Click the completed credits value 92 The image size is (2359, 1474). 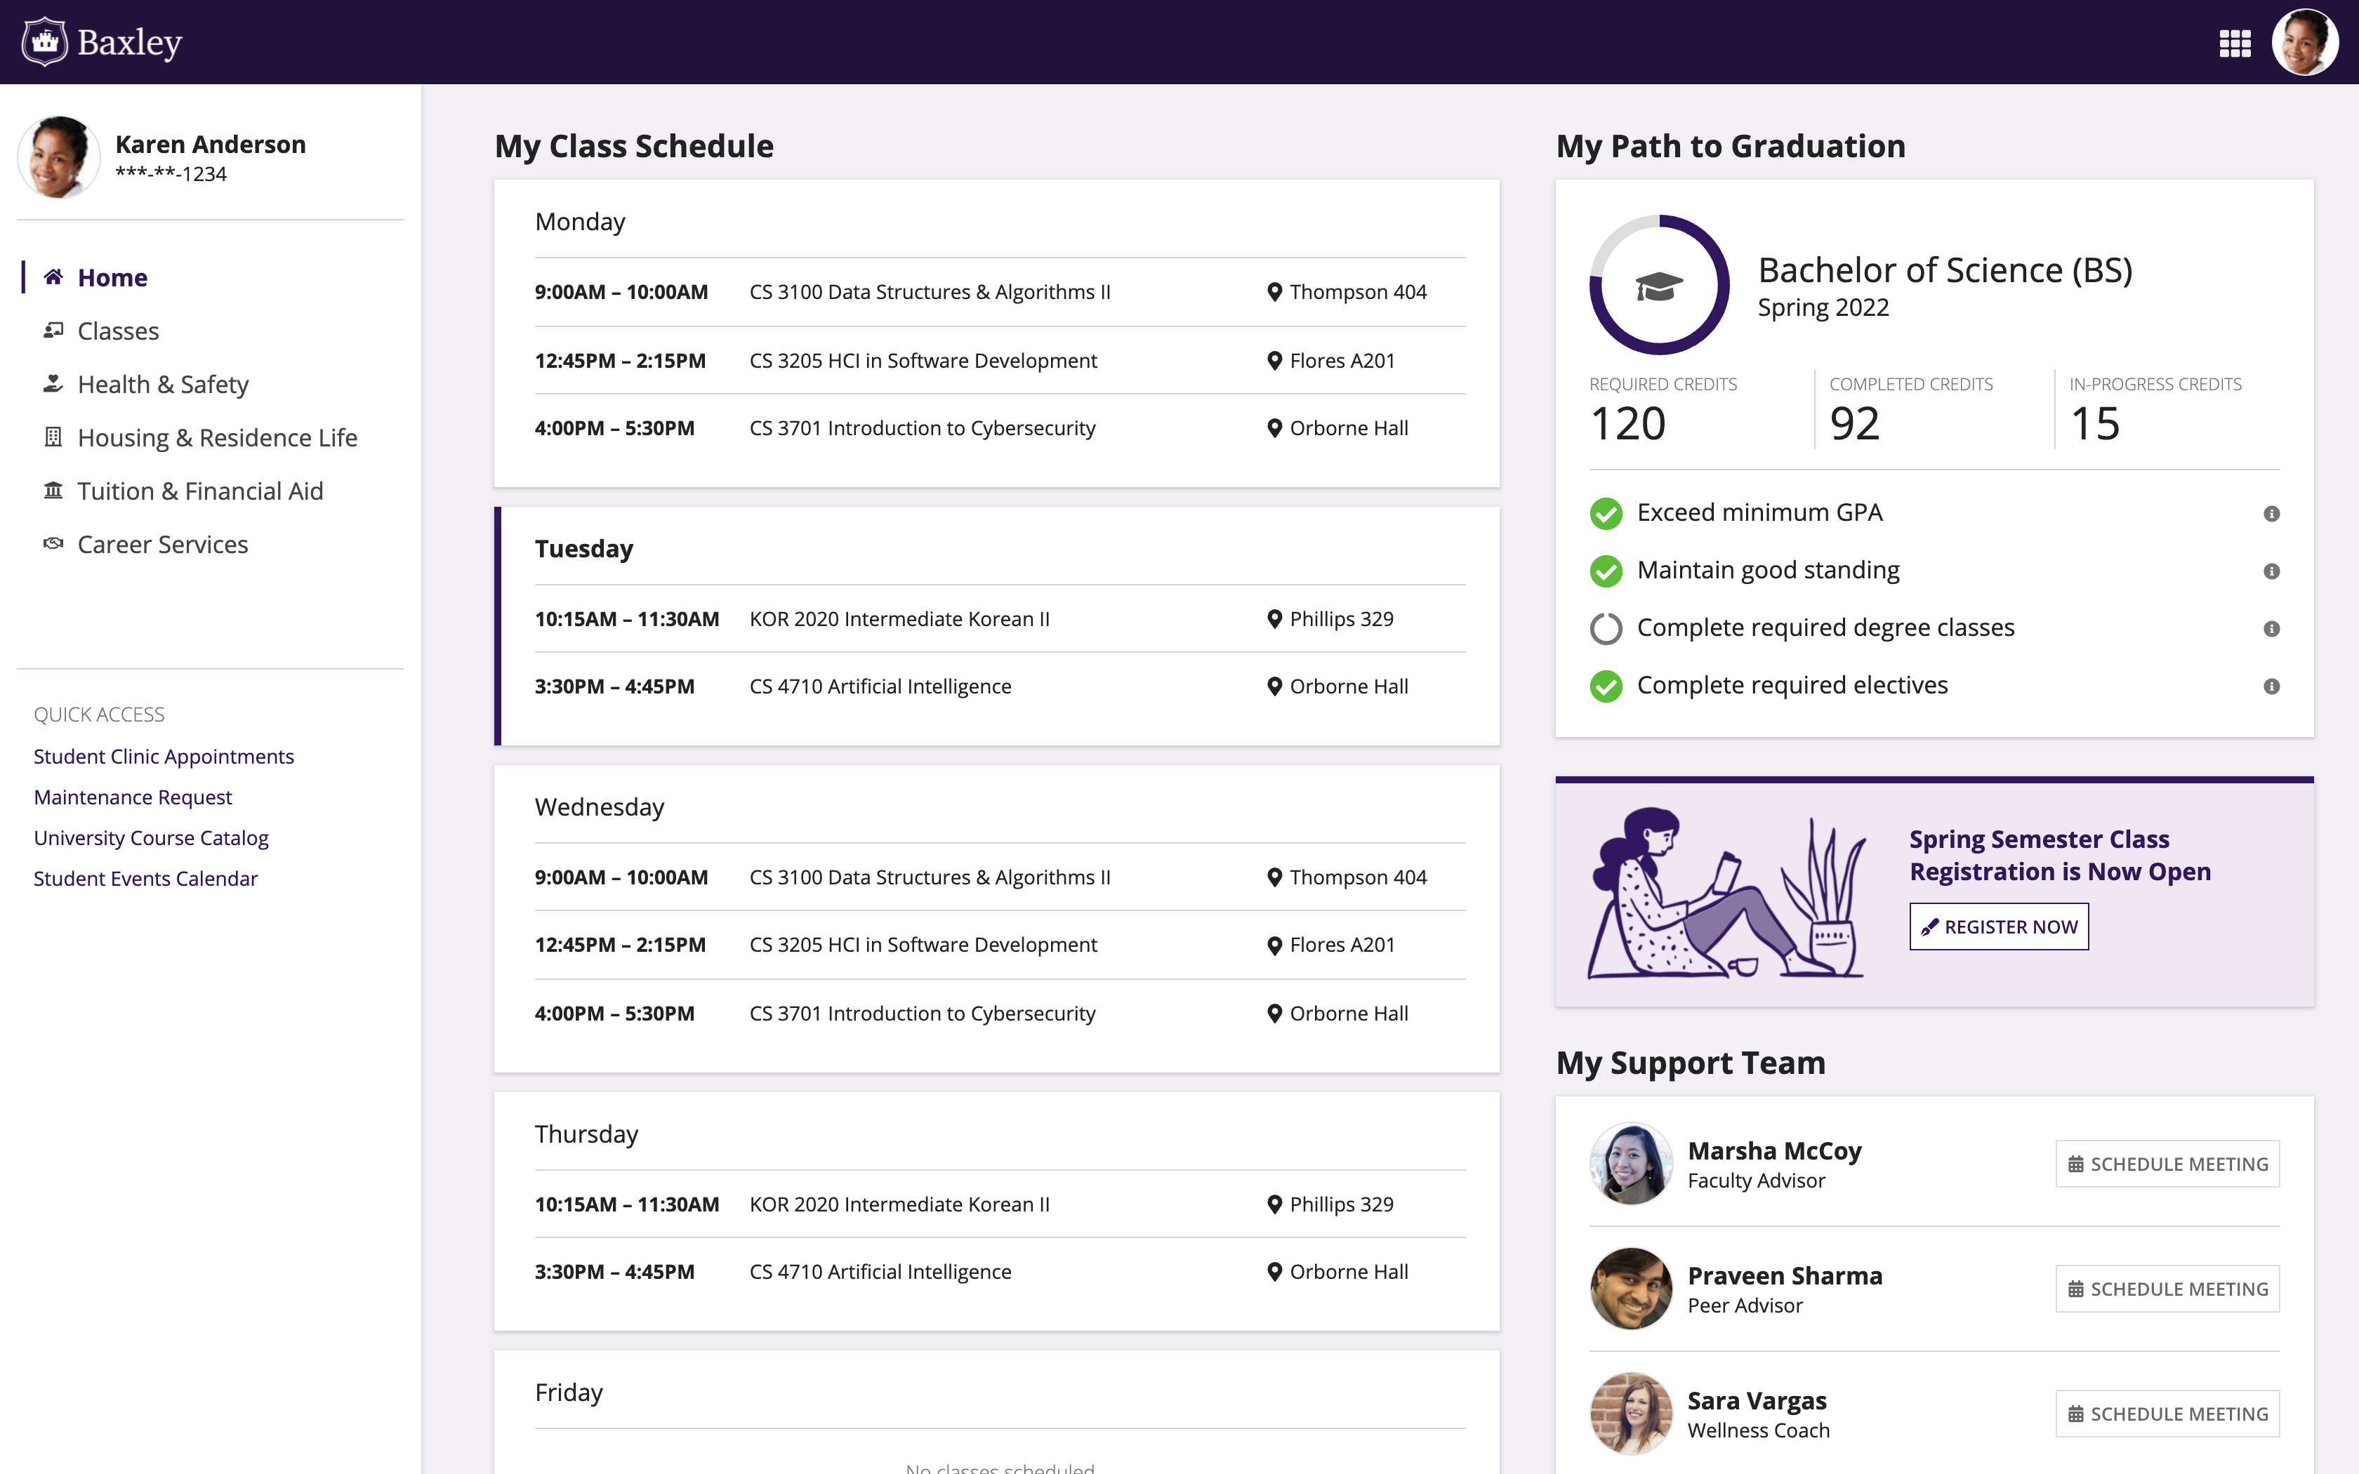pyautogui.click(x=1854, y=423)
